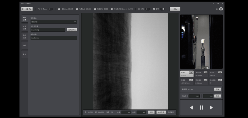Click the X-ray projection image view

(131, 61)
